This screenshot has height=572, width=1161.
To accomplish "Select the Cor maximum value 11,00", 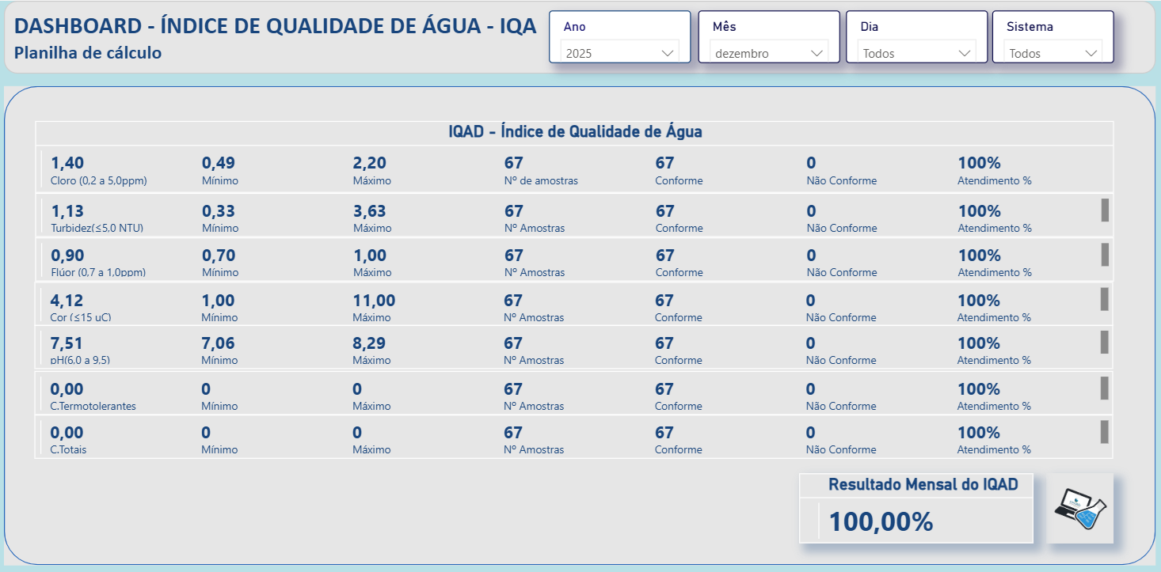I will coord(374,301).
